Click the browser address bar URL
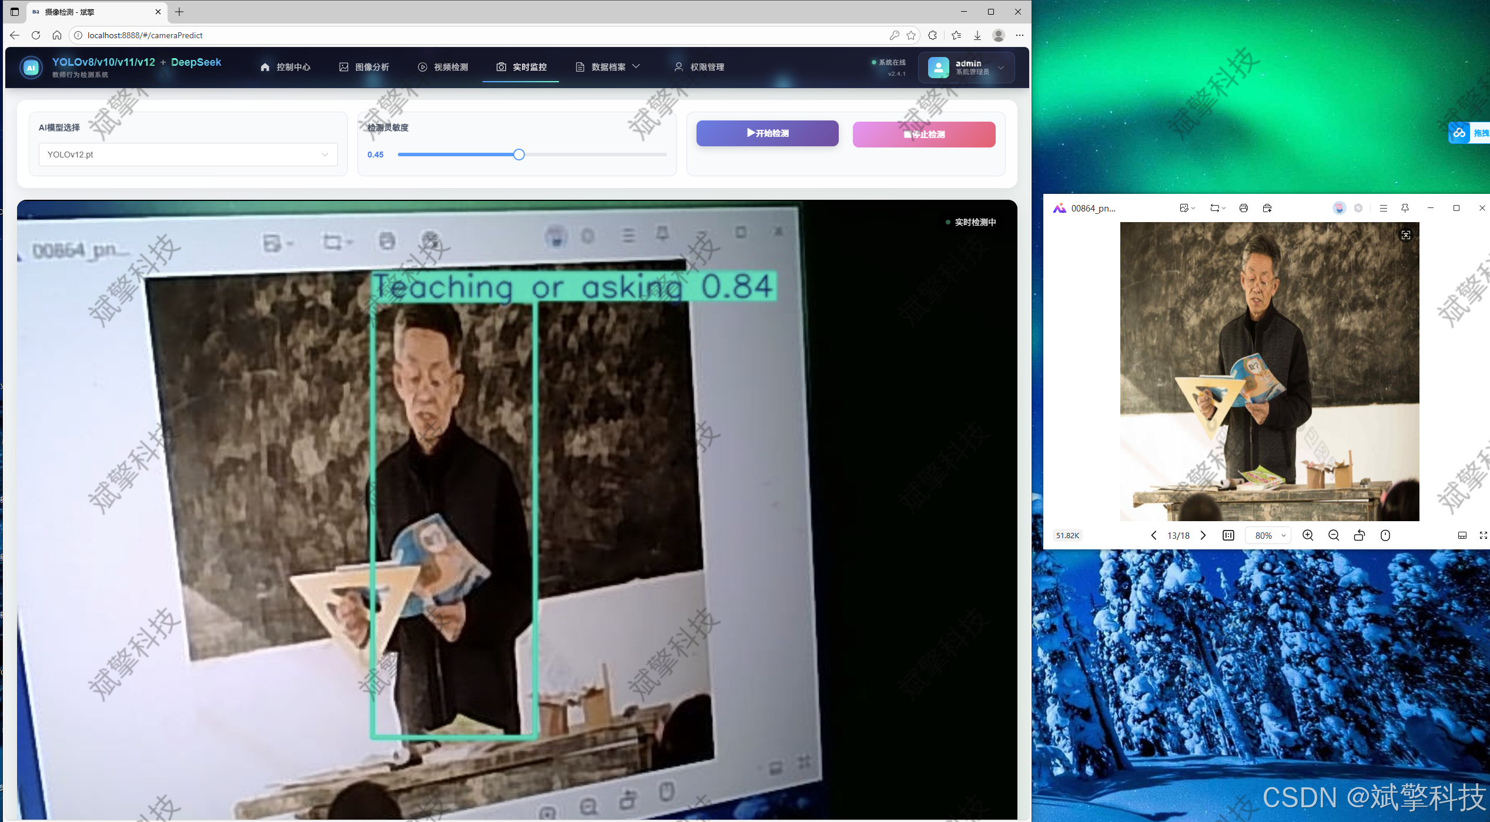The height and width of the screenshot is (822, 1490). click(145, 35)
